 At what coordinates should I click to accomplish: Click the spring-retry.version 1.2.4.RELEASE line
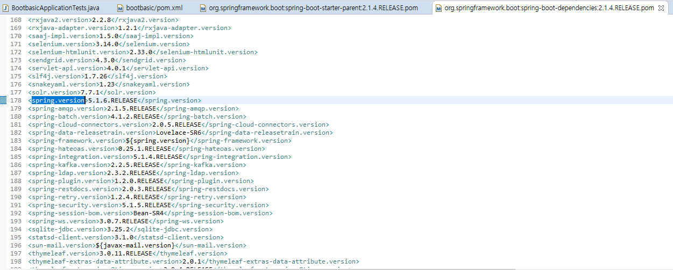click(137, 197)
